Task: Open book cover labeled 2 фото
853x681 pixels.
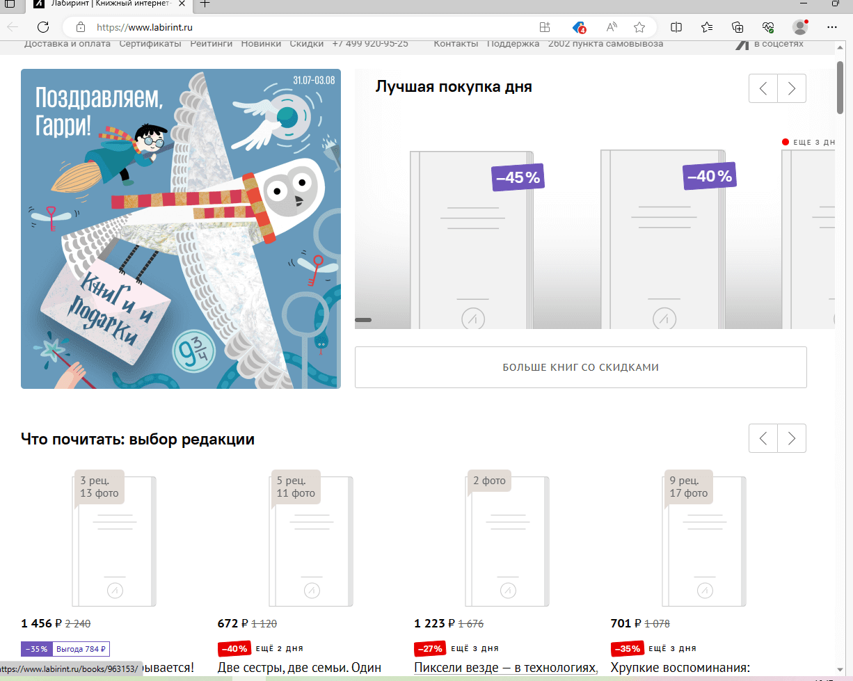Action: (x=508, y=541)
